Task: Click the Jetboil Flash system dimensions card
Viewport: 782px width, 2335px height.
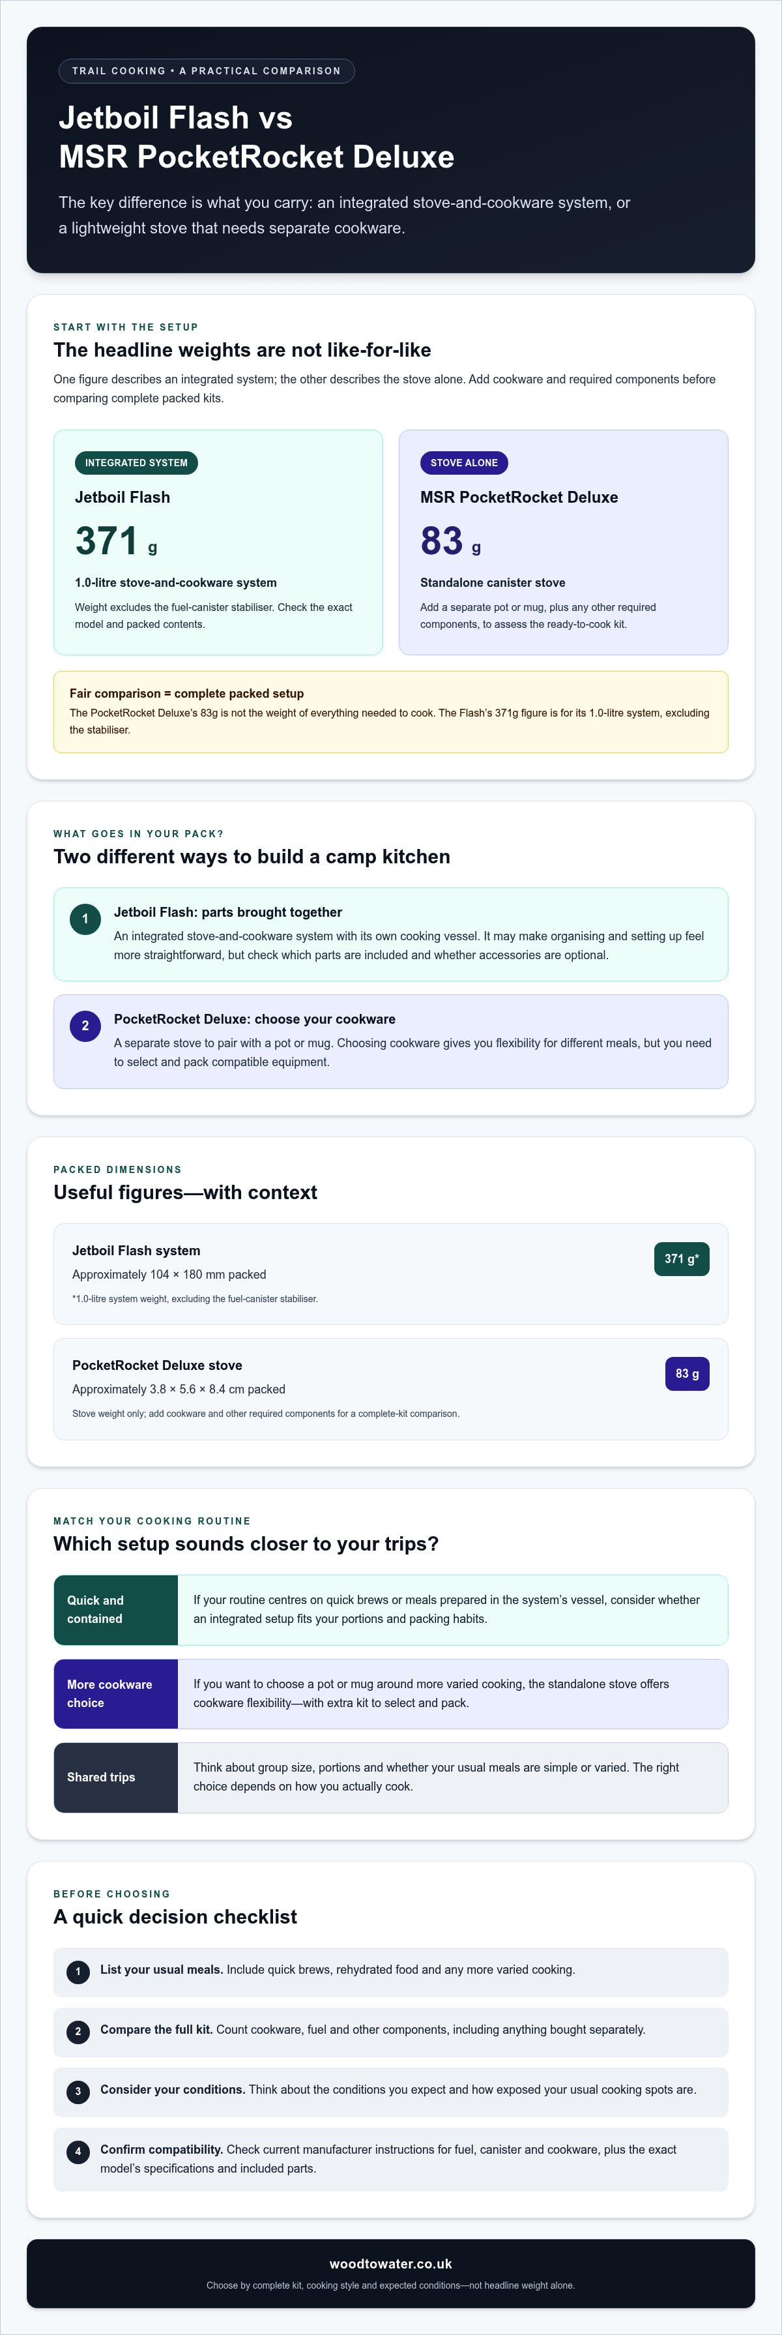Action: [390, 1273]
